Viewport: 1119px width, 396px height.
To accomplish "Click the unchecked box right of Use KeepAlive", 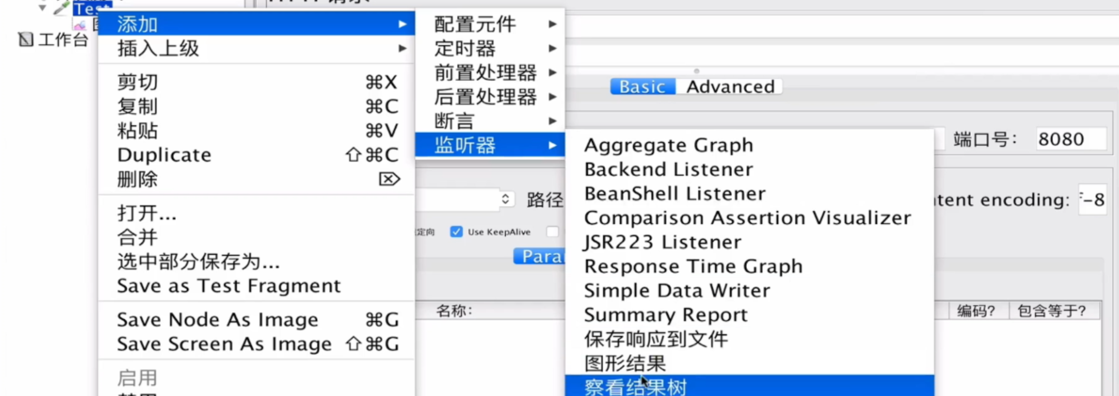I will coord(552,232).
